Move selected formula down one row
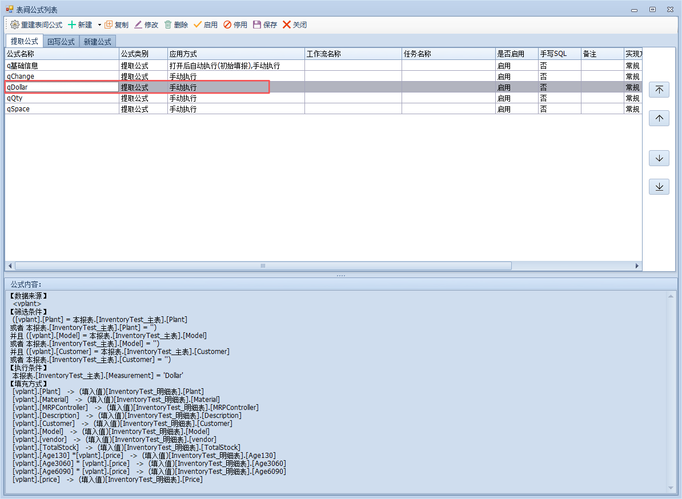 [x=659, y=158]
